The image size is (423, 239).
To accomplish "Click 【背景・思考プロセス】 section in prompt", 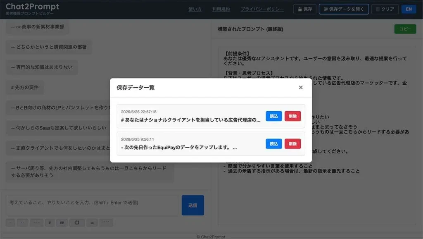I will click(249, 73).
